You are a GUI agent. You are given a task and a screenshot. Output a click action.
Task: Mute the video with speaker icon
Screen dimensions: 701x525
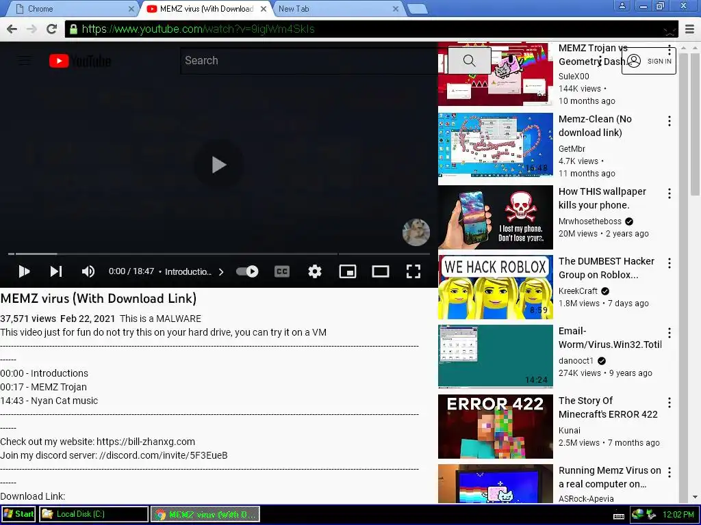pos(88,271)
